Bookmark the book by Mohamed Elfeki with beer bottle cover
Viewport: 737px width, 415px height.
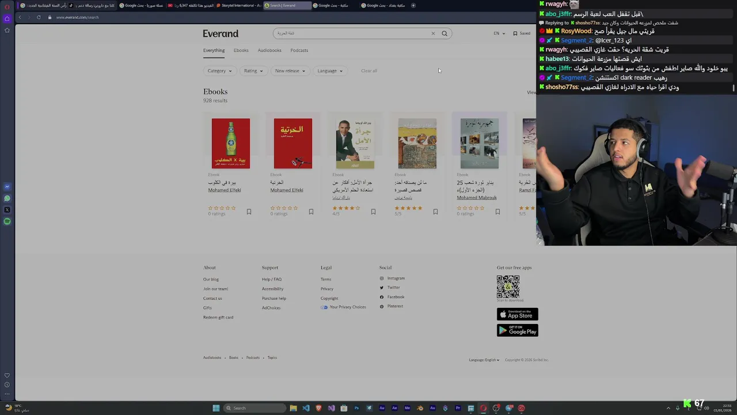click(x=249, y=212)
